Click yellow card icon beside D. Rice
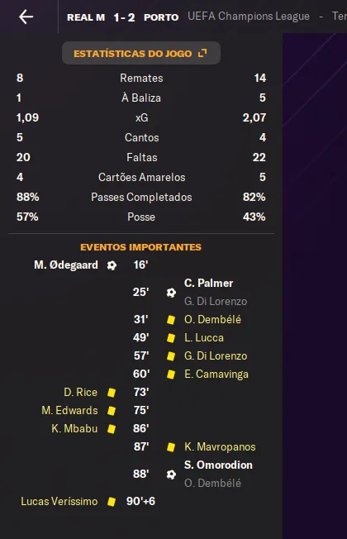This screenshot has width=347, height=539. click(112, 393)
